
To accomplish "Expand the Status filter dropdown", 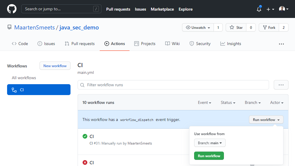I will click(x=228, y=102).
